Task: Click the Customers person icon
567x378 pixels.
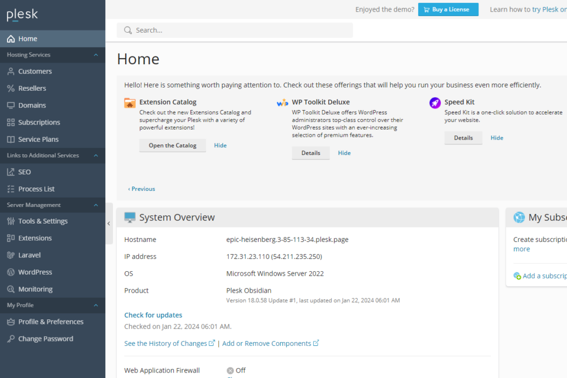Action: [x=11, y=71]
